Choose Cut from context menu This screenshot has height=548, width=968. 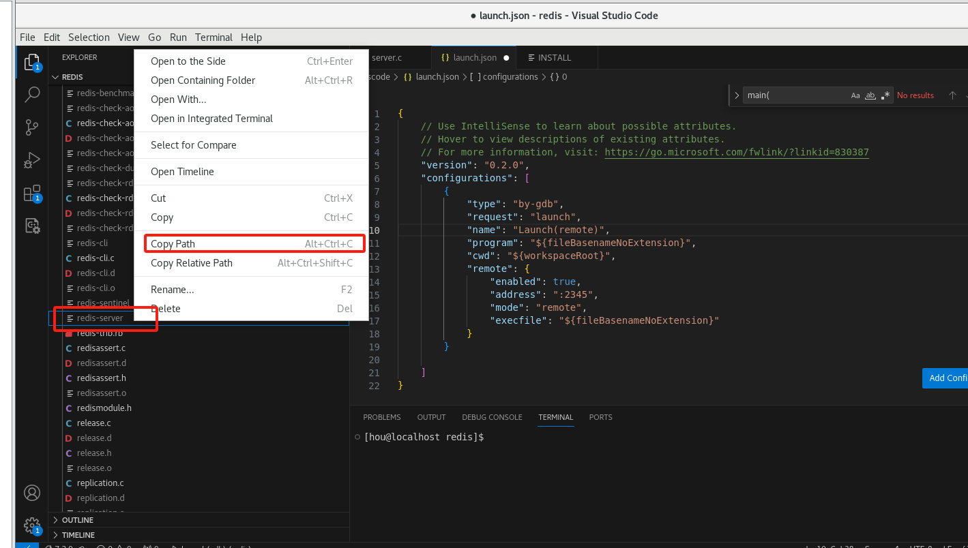click(252, 198)
